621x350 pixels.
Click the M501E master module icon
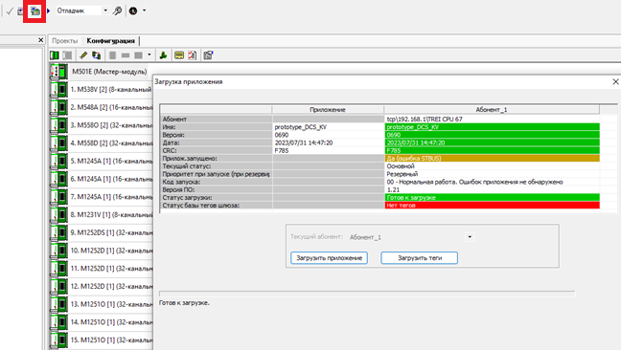tap(59, 72)
